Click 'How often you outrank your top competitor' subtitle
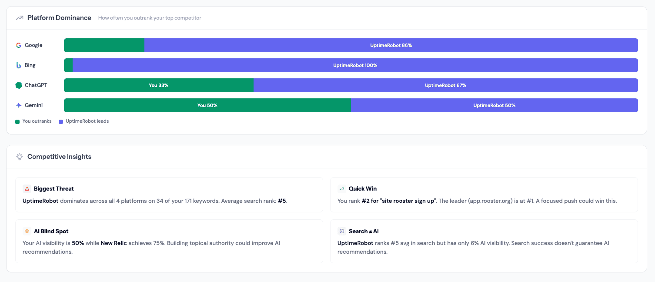Image resolution: width=655 pixels, height=282 pixels. pos(150,18)
